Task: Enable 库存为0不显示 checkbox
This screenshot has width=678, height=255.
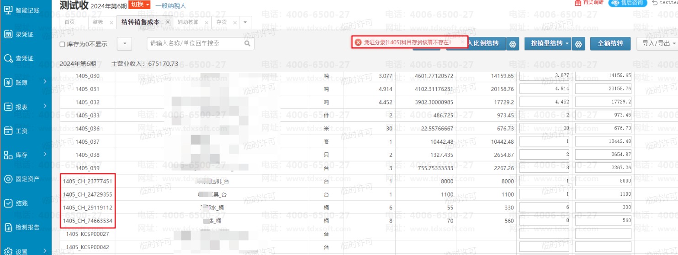Action: [63, 44]
